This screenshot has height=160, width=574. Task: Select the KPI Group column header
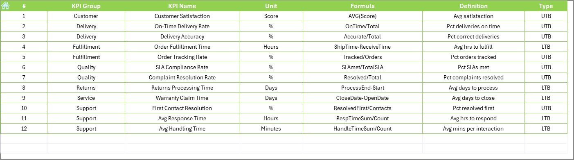86,6
